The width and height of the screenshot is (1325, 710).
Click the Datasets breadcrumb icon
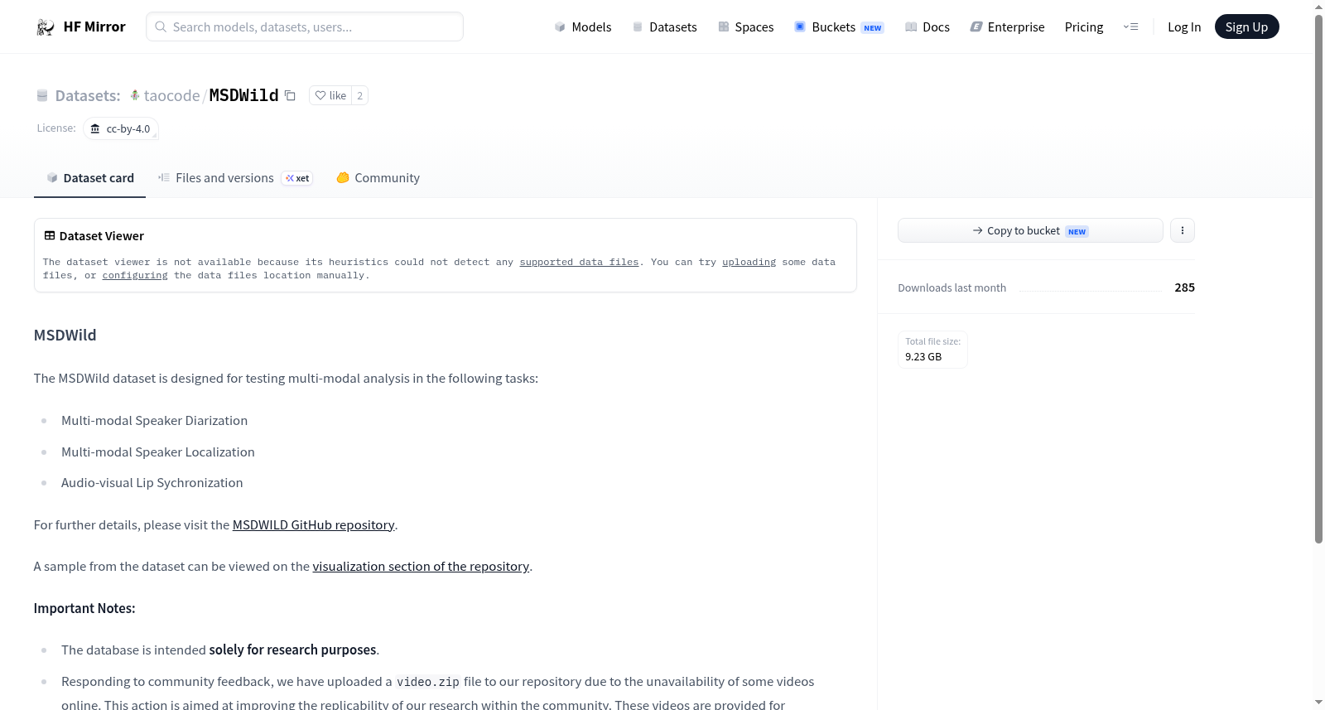(42, 95)
